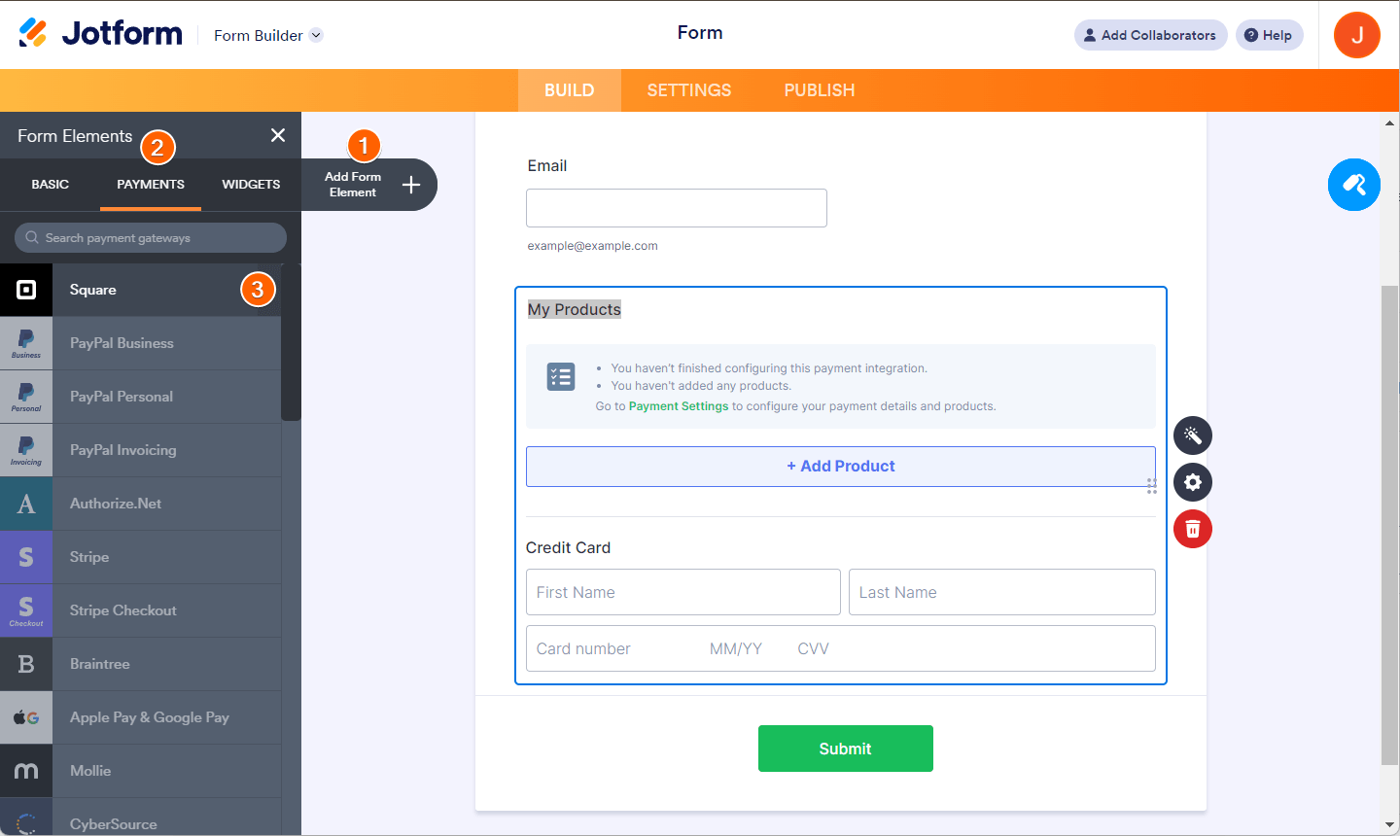
Task: Open the user avatar account menu
Action: tap(1356, 35)
